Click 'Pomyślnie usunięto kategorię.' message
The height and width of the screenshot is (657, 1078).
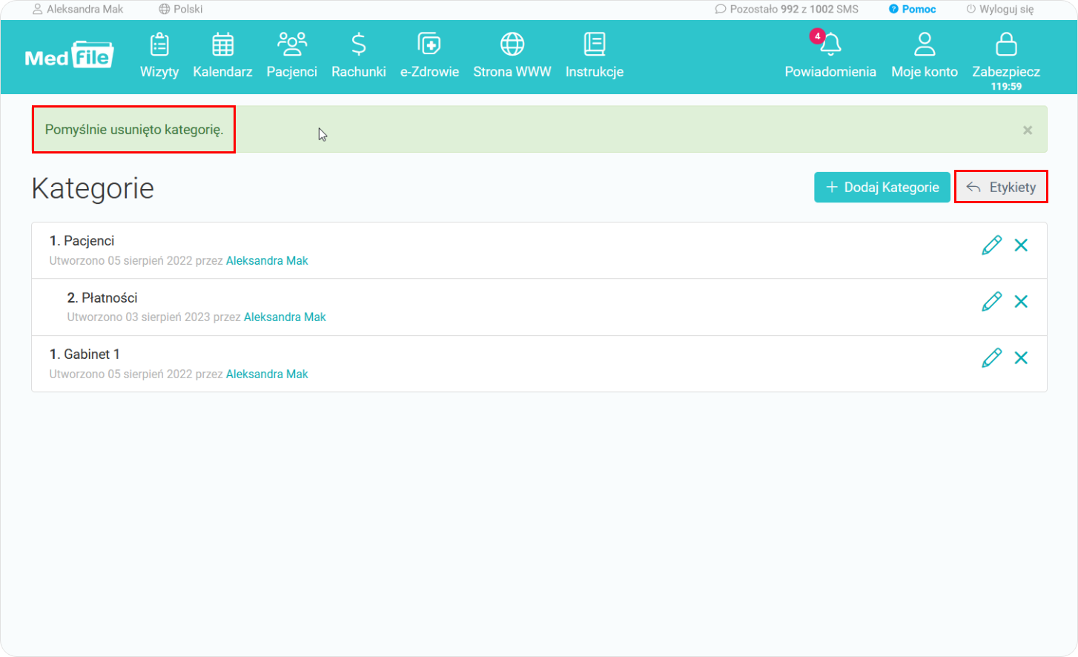[134, 130]
